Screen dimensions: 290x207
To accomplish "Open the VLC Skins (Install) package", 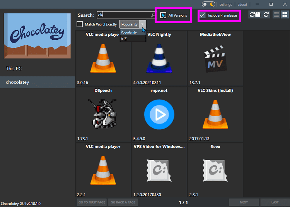I will [x=215, y=114].
